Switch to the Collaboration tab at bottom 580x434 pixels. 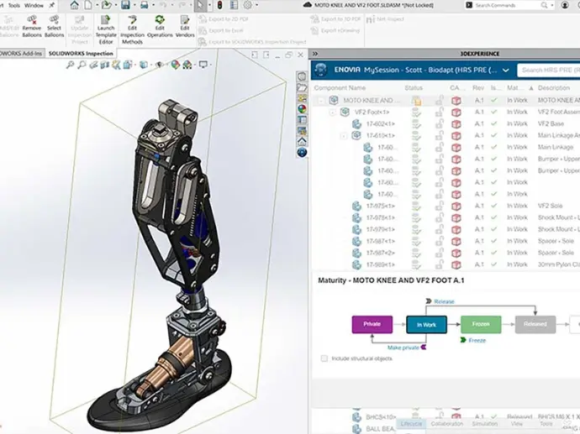pos(446,424)
